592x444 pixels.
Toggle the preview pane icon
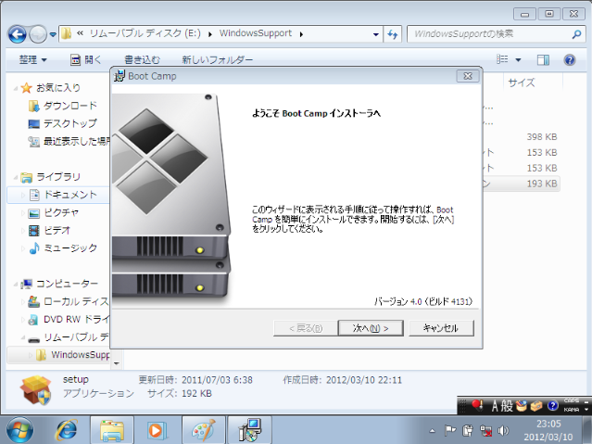(543, 59)
